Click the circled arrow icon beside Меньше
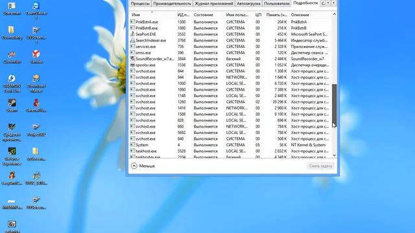 click(x=134, y=166)
